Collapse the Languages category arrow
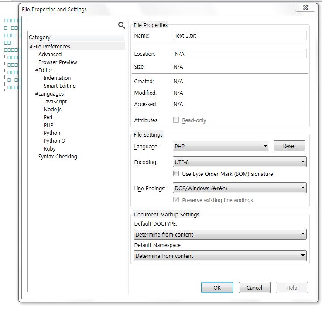This screenshot has width=322, height=326. (36, 94)
